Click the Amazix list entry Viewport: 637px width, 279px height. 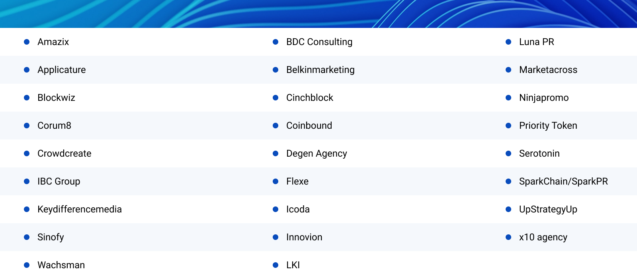click(x=53, y=42)
